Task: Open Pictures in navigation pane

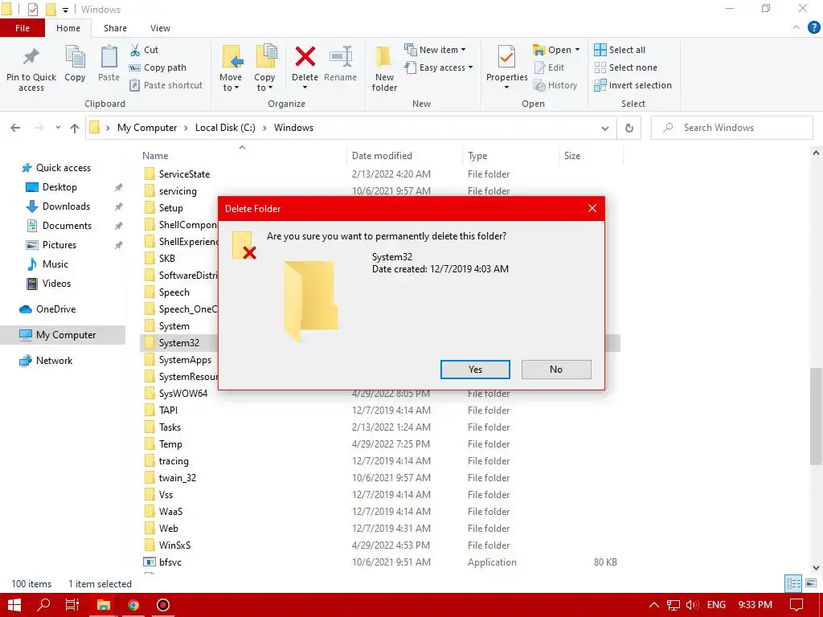Action: click(x=59, y=245)
